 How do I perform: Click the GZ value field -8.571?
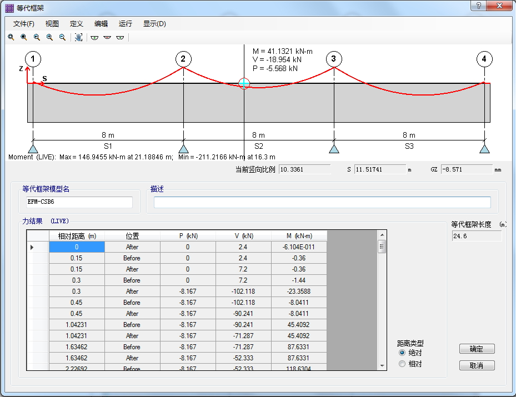point(467,169)
